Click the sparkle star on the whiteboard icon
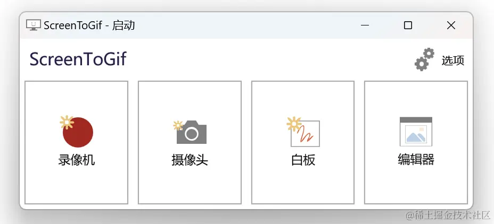 click(x=294, y=124)
